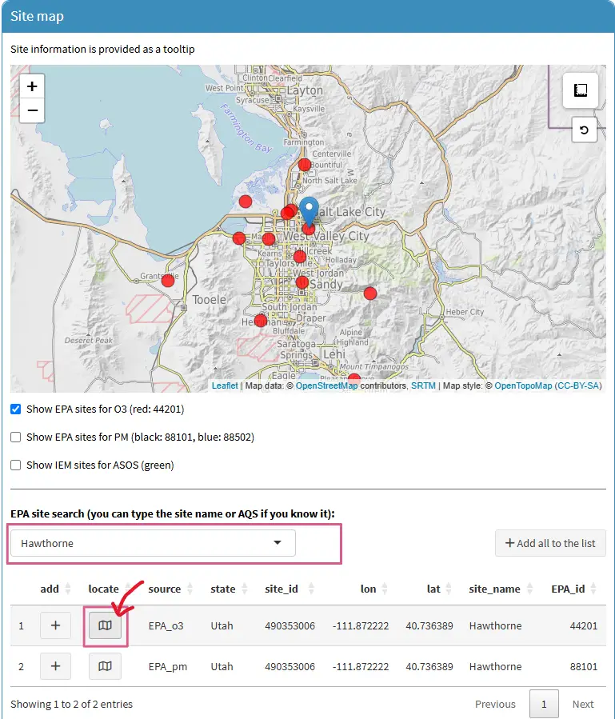This screenshot has width=615, height=719.
Task: Enable Show EPA sites for PM
Action: click(16, 437)
